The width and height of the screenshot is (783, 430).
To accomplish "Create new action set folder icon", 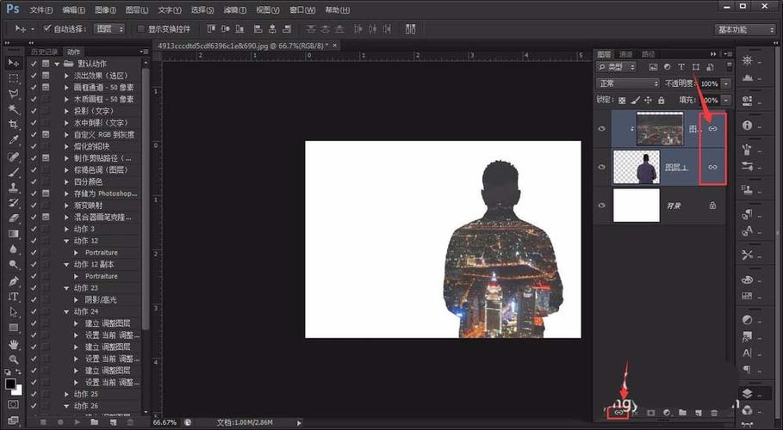I will pos(95,422).
